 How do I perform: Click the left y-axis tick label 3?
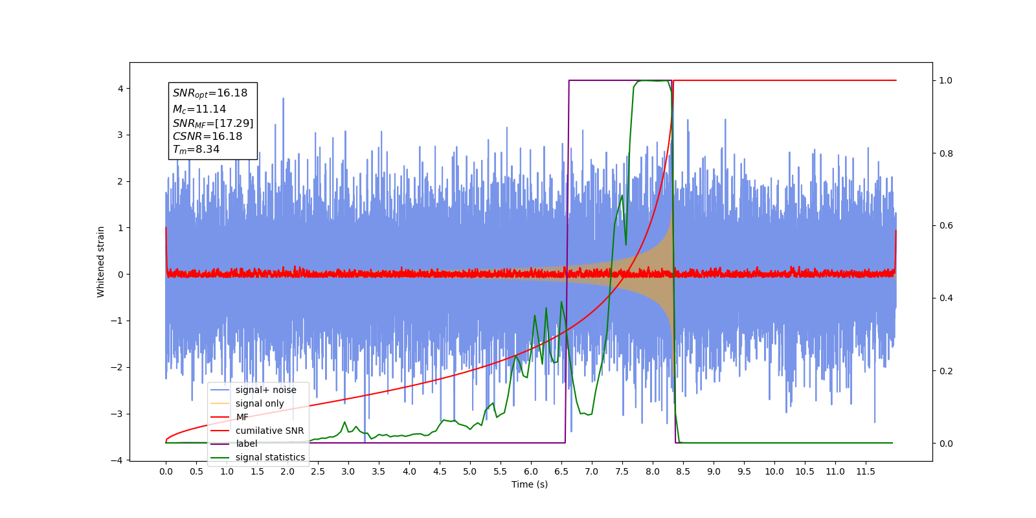[120, 135]
